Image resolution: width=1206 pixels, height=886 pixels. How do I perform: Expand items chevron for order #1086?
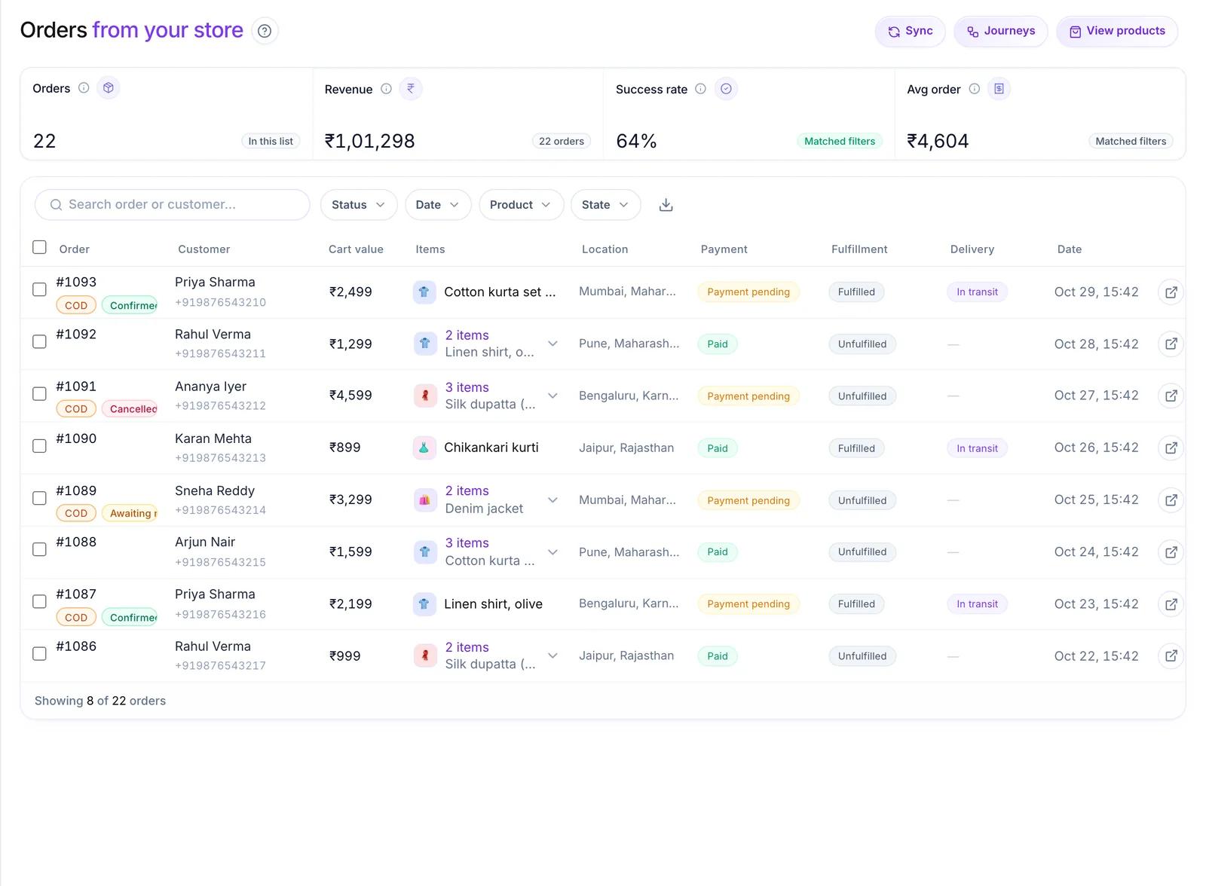(552, 655)
